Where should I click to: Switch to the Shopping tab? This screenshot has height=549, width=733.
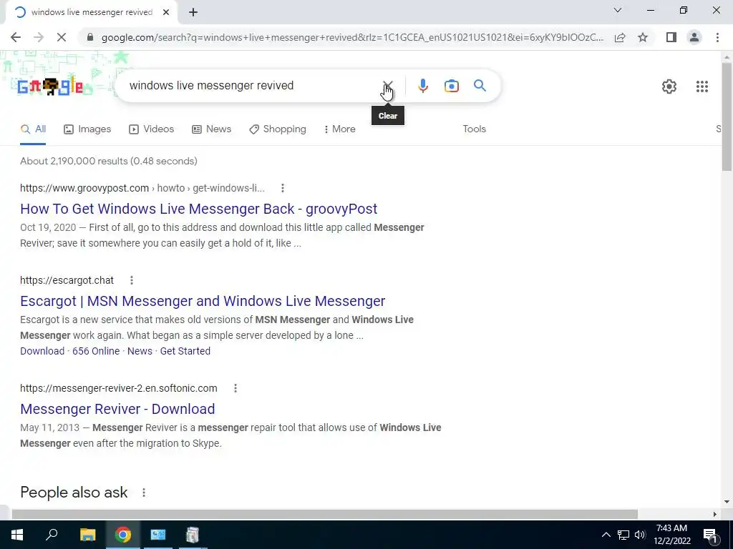278,129
